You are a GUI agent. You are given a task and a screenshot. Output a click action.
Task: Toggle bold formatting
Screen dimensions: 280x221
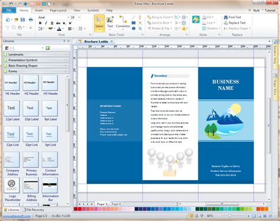tap(40, 23)
